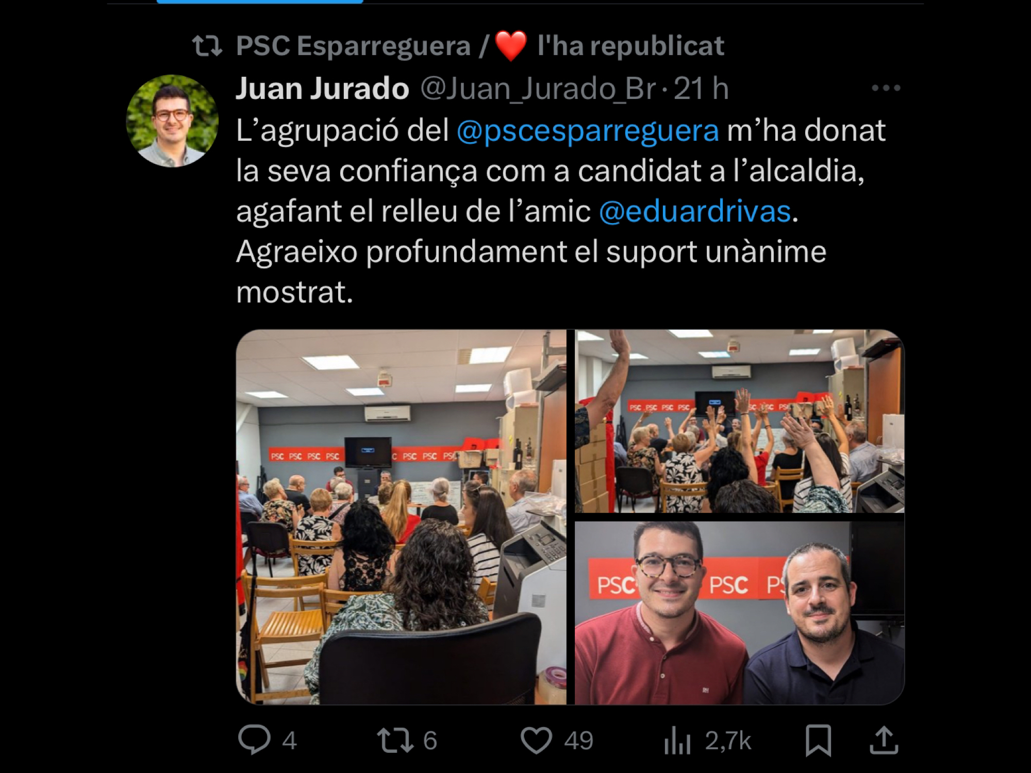Bookmark this tweet

pyautogui.click(x=818, y=741)
